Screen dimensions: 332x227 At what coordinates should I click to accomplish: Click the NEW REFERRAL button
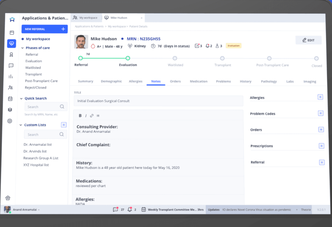pos(44,29)
